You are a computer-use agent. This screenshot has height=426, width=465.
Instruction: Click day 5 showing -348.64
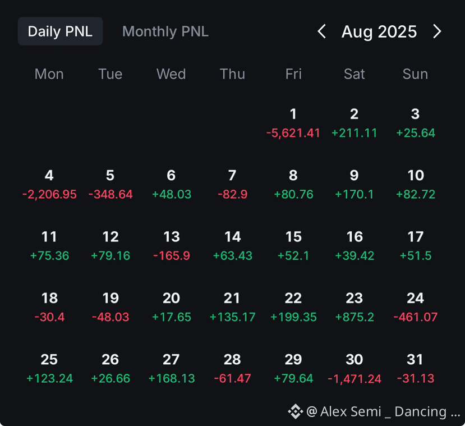111,185
